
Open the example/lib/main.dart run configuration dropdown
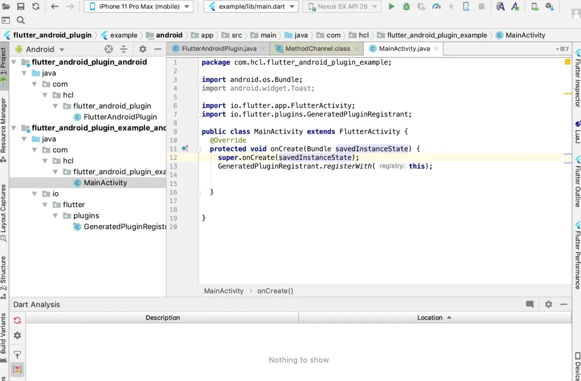point(251,7)
